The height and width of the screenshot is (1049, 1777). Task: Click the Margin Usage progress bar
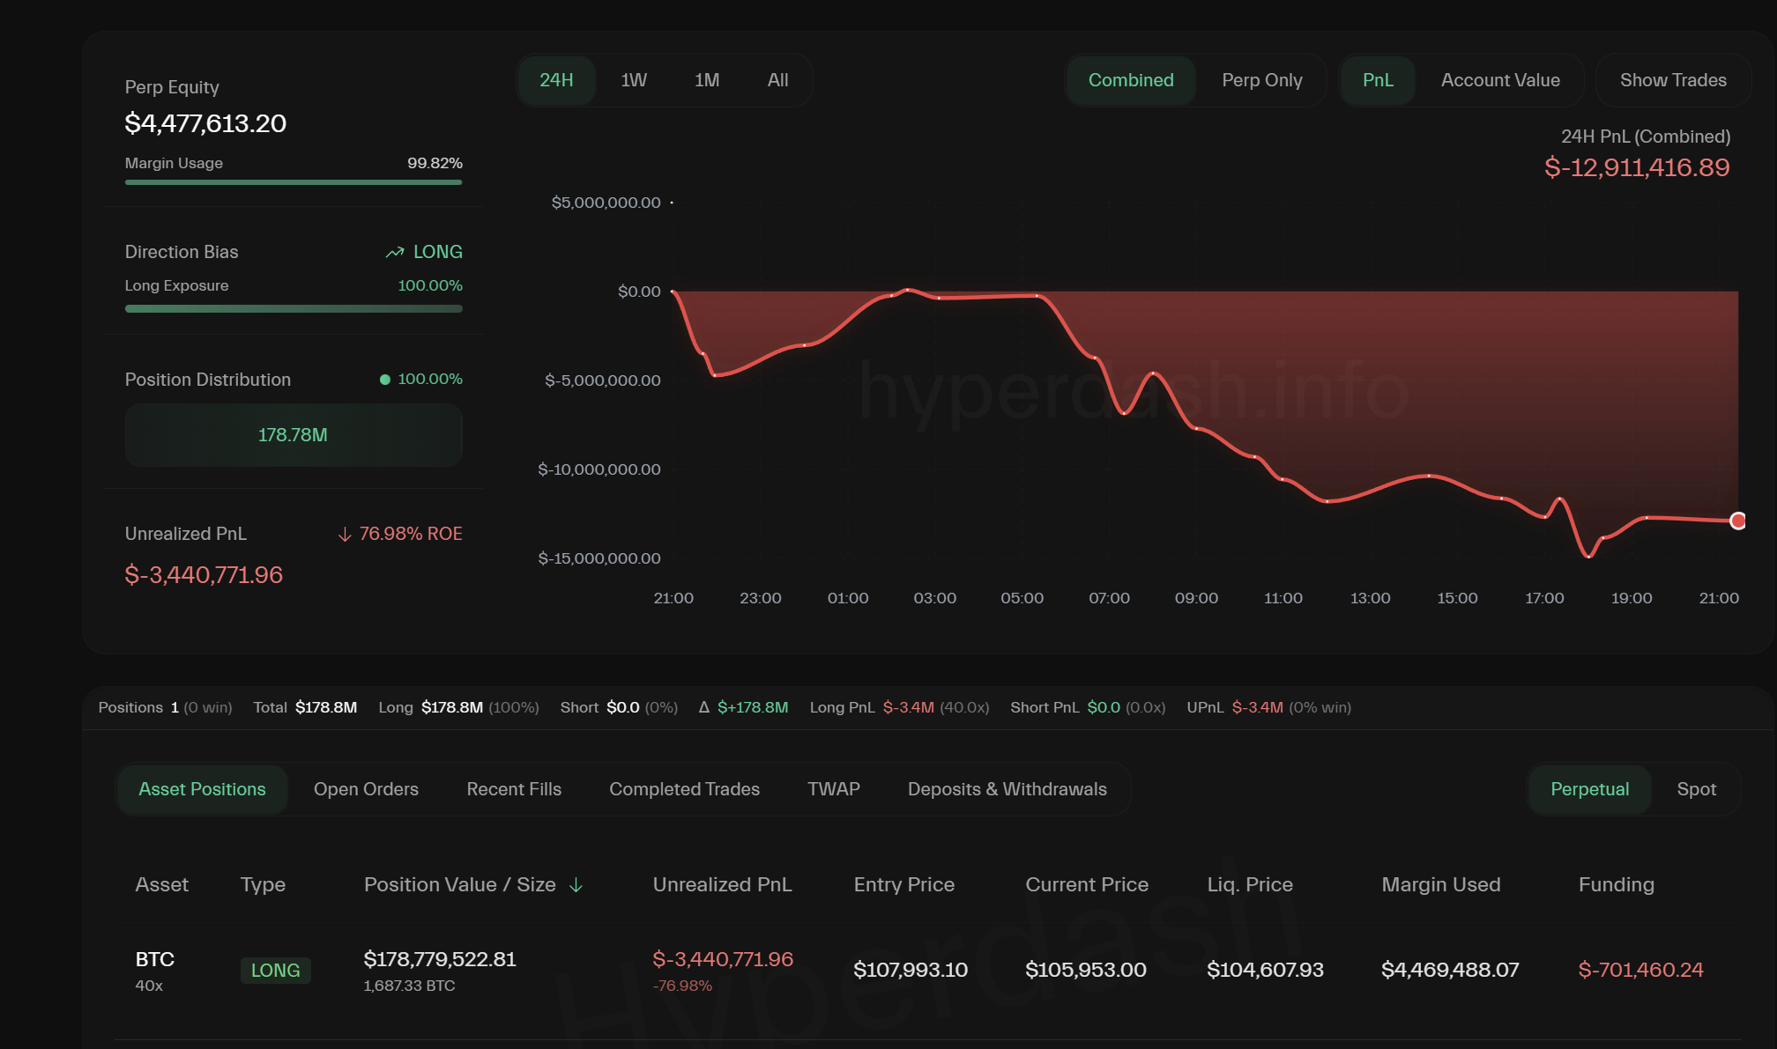[x=294, y=182]
